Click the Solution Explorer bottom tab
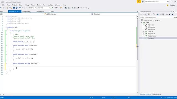This screenshot has width=177, height=99. pos(145,94)
